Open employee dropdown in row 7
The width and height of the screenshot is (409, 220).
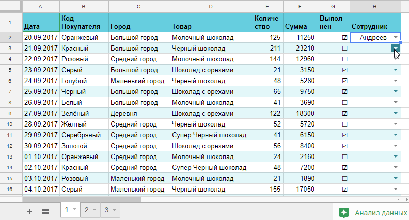pos(396,91)
